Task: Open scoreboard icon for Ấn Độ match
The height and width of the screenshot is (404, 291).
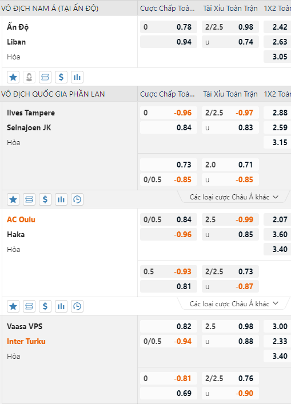Action: (x=45, y=77)
